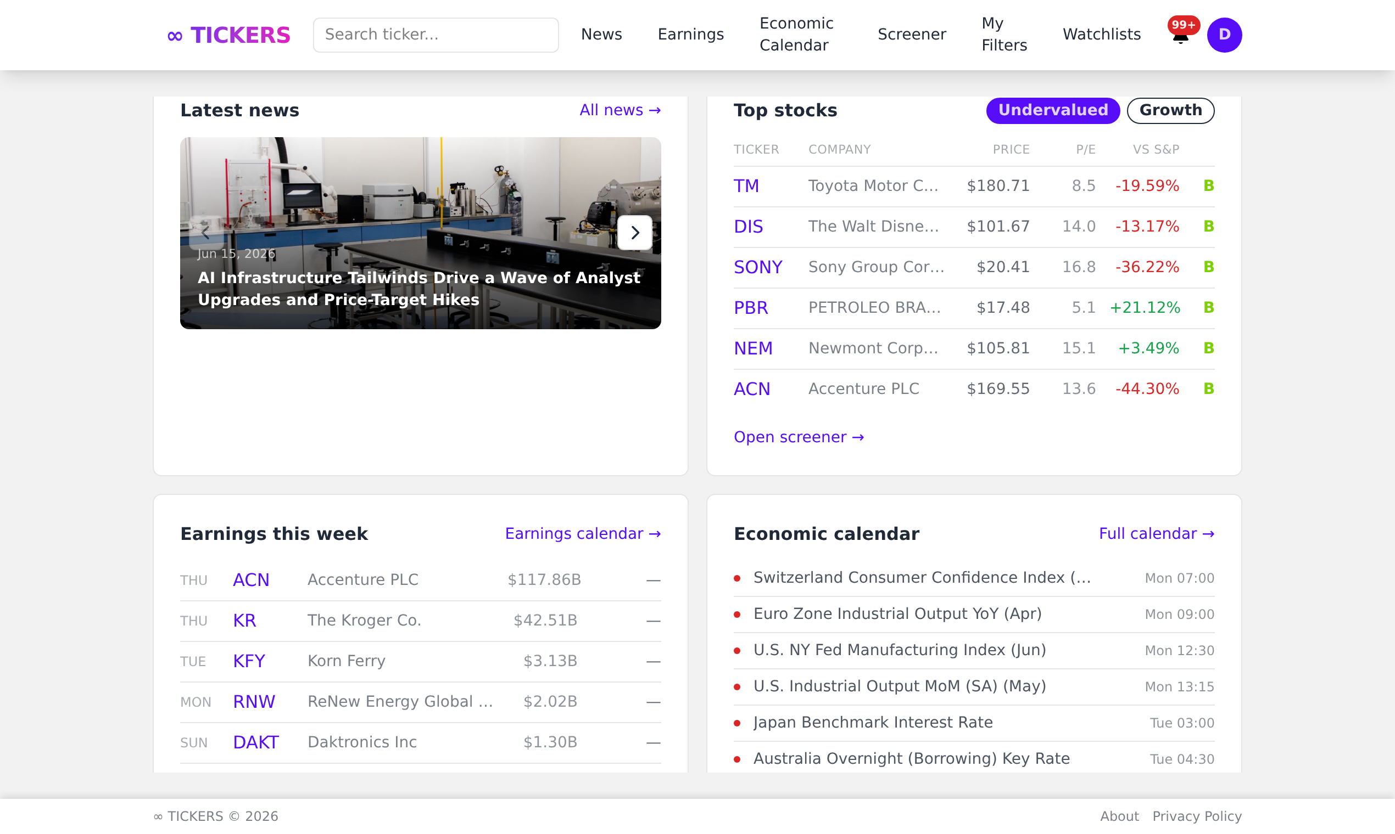This screenshot has height=834, width=1395.
Task: Click Daktronics Inc company name
Action: (x=362, y=742)
